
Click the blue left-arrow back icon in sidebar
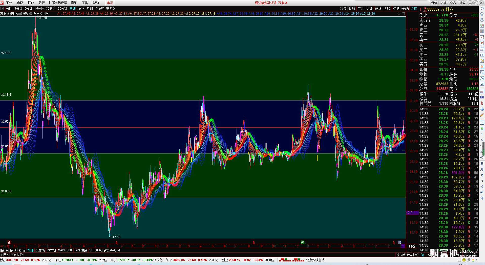(x=482, y=8)
